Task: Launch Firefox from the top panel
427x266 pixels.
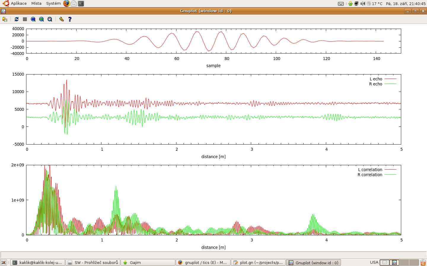Action: pos(67,4)
